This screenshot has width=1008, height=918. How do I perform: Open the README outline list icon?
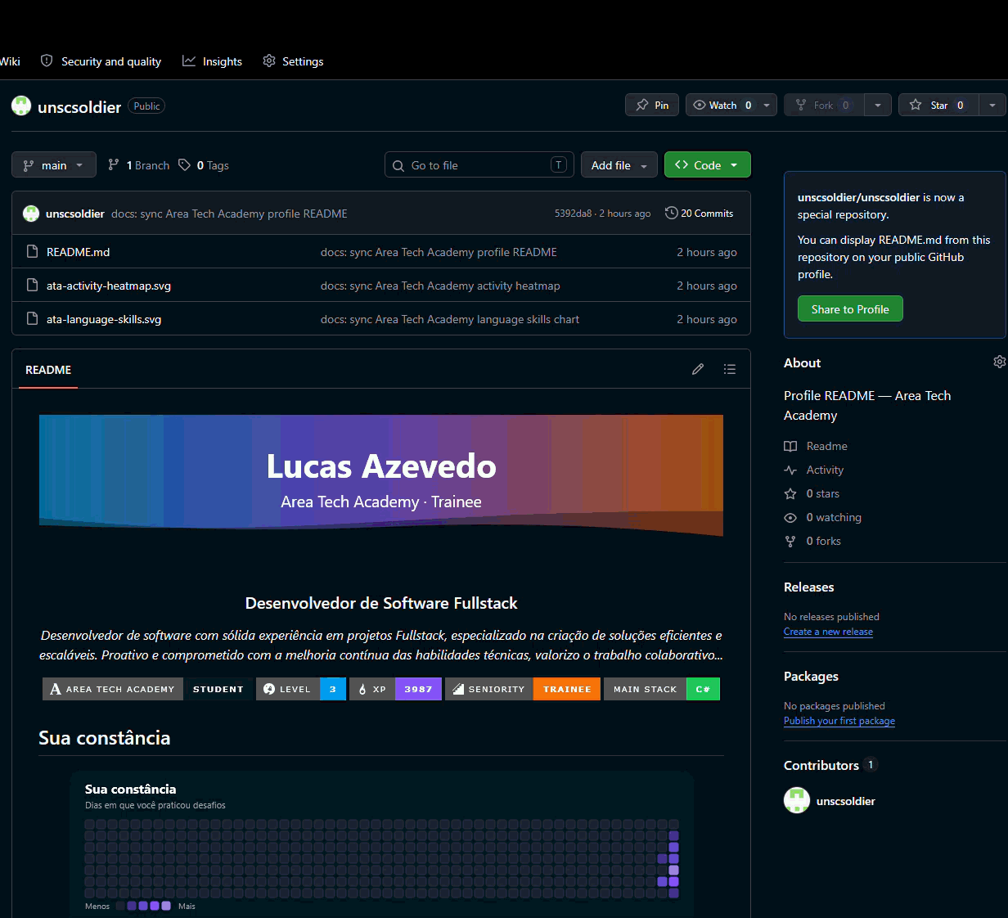coord(730,370)
